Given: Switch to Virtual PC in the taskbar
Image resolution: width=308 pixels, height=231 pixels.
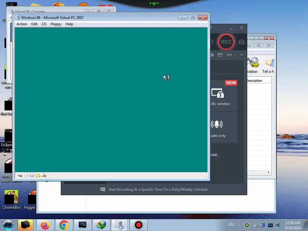Looking at the screenshot, I should (x=119, y=225).
